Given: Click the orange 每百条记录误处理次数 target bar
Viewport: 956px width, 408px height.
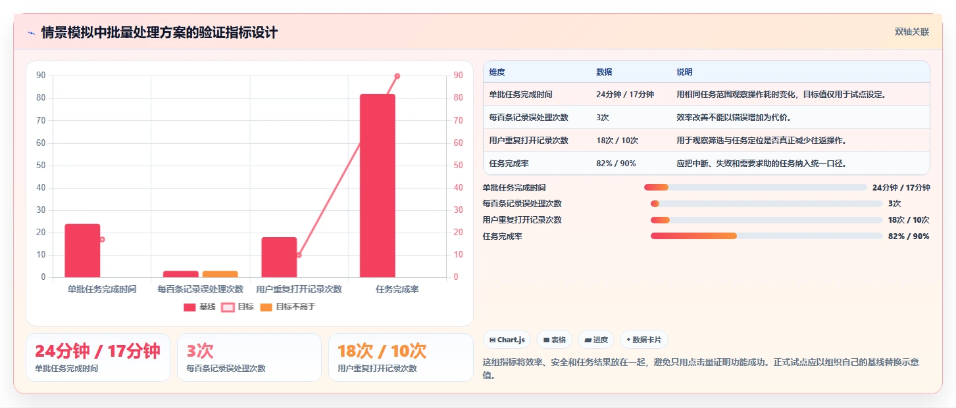Looking at the screenshot, I should pyautogui.click(x=220, y=274).
